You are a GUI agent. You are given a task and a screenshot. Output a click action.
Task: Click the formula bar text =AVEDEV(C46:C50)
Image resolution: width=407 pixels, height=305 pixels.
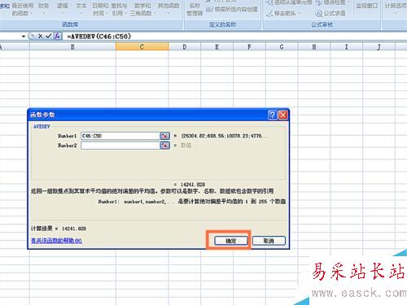[x=99, y=37]
